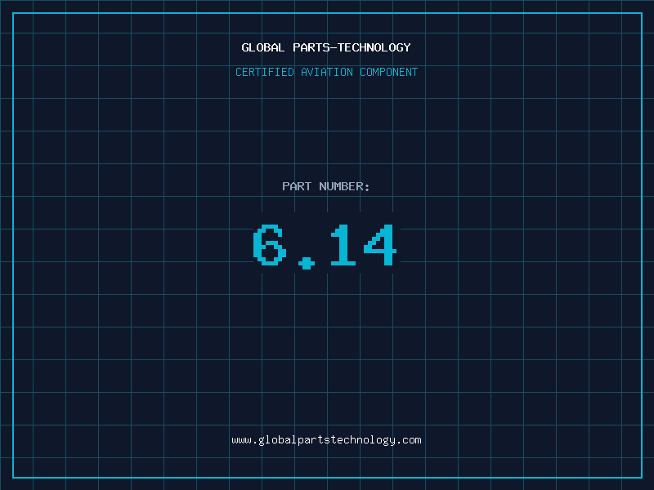The width and height of the screenshot is (654, 490).
Task: Select the word GLOBAL in the header
Action: pos(263,47)
